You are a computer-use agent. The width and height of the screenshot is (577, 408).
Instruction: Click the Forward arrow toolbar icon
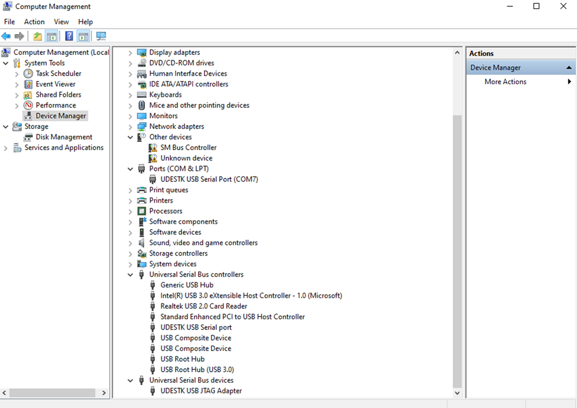click(19, 36)
